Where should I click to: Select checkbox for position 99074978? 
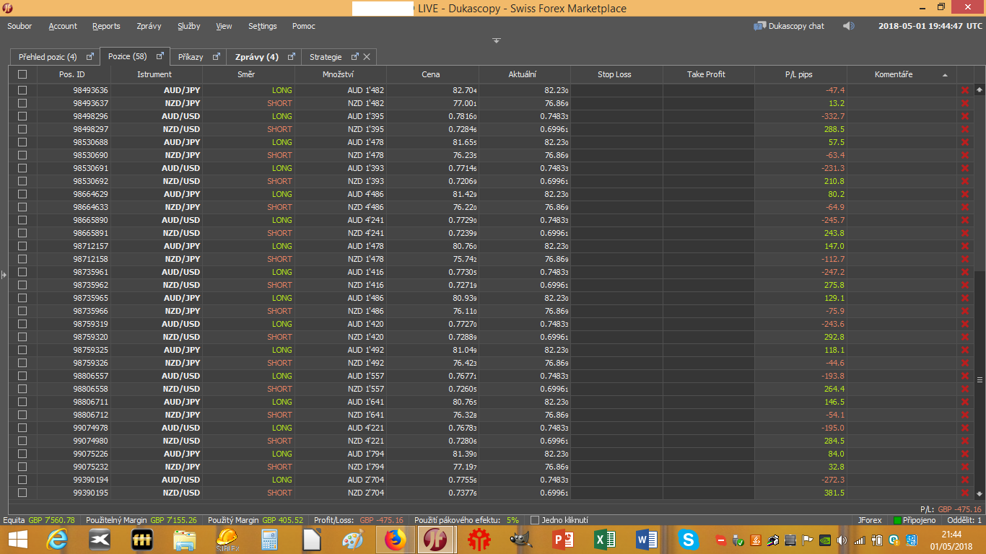click(22, 428)
